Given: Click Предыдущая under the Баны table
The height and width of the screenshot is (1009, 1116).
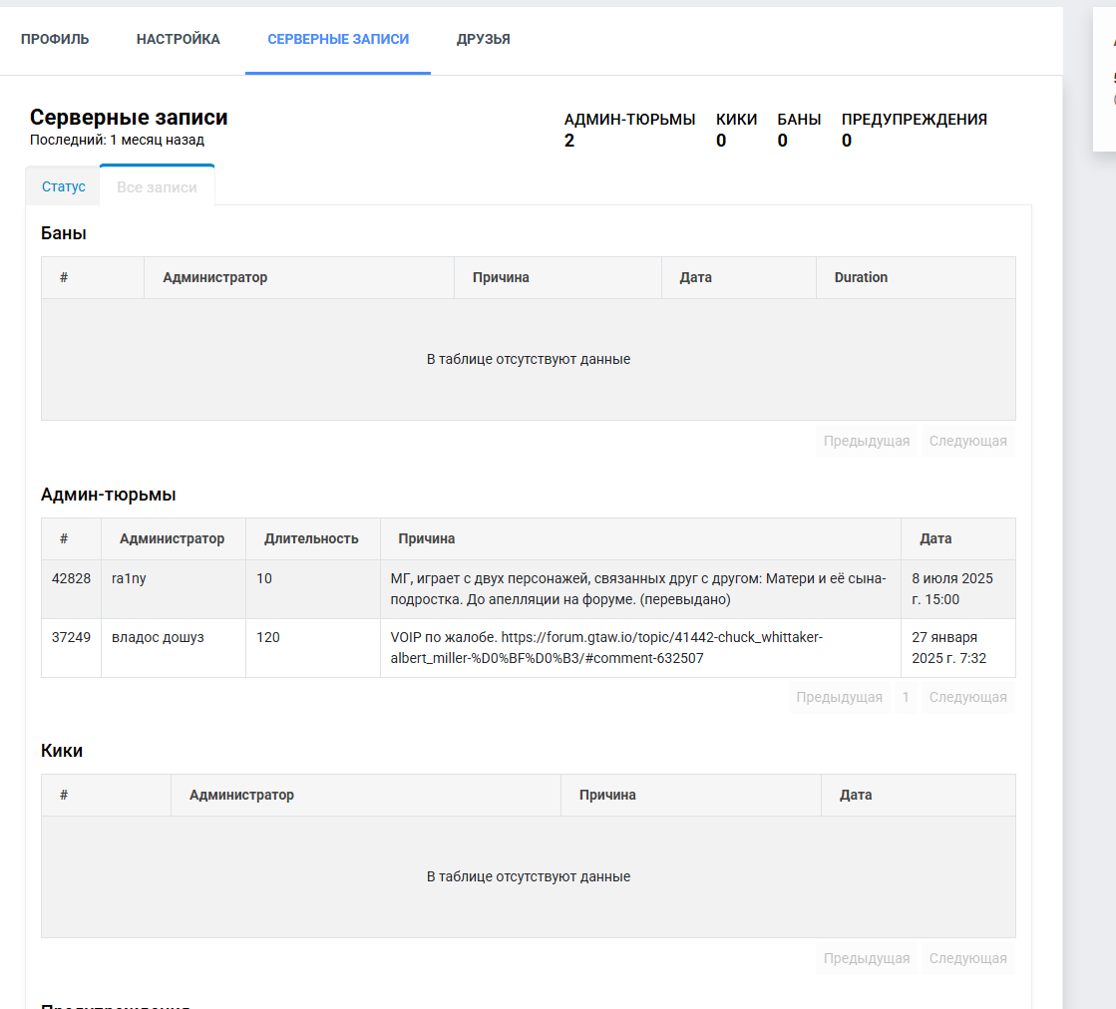Looking at the screenshot, I should pos(867,441).
